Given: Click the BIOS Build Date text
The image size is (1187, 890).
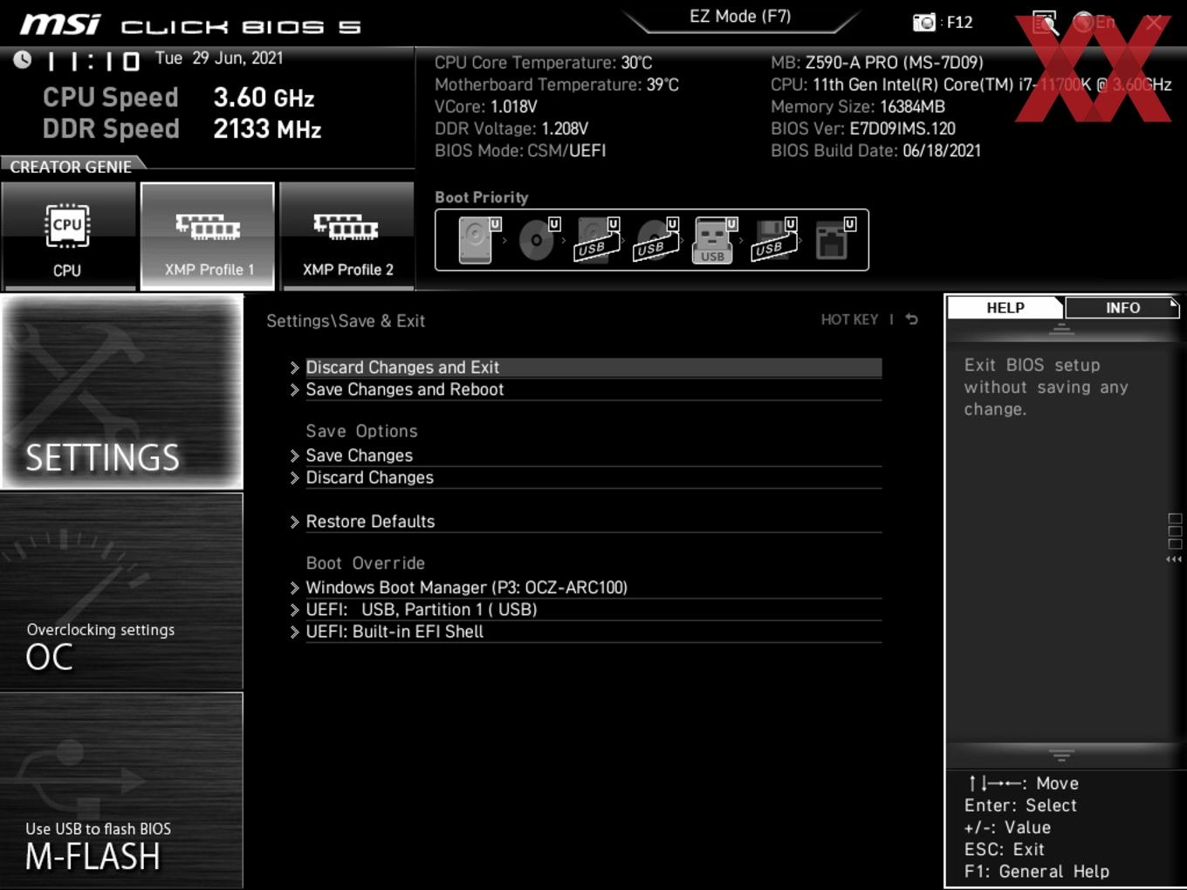Looking at the screenshot, I should tap(875, 150).
